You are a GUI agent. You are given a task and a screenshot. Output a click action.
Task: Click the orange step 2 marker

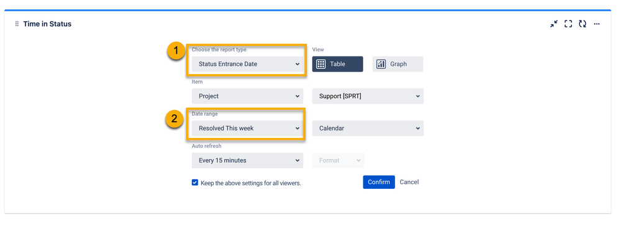click(175, 118)
